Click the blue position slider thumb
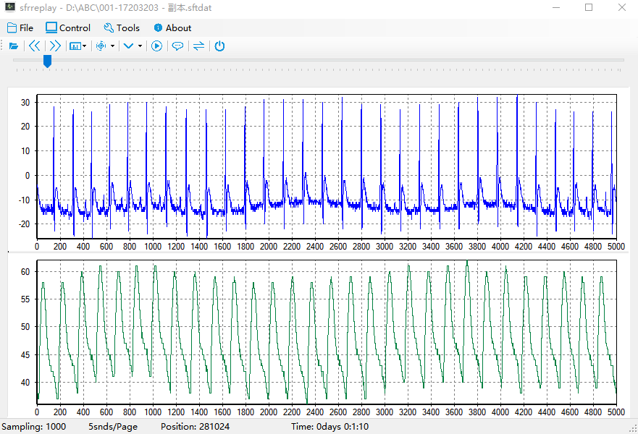 [47, 61]
